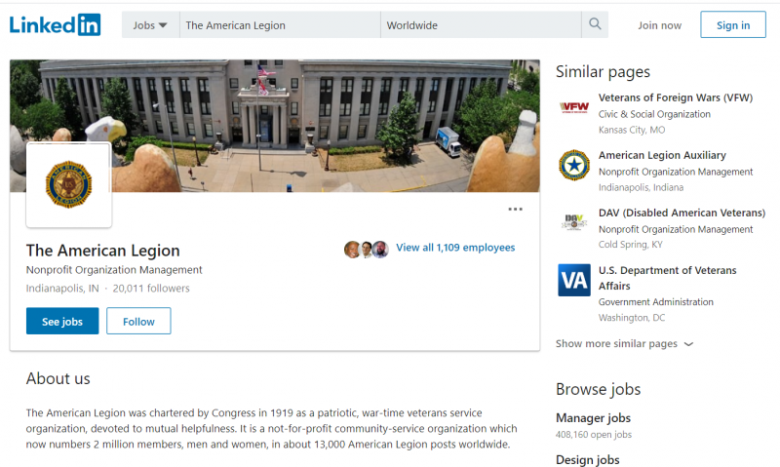Click the Indianapolis, IN location text
The height and width of the screenshot is (467, 780).
(62, 289)
